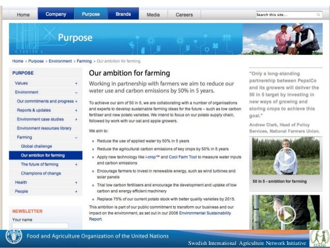Open The future of farming
330x248 pixels.
coord(39,164)
